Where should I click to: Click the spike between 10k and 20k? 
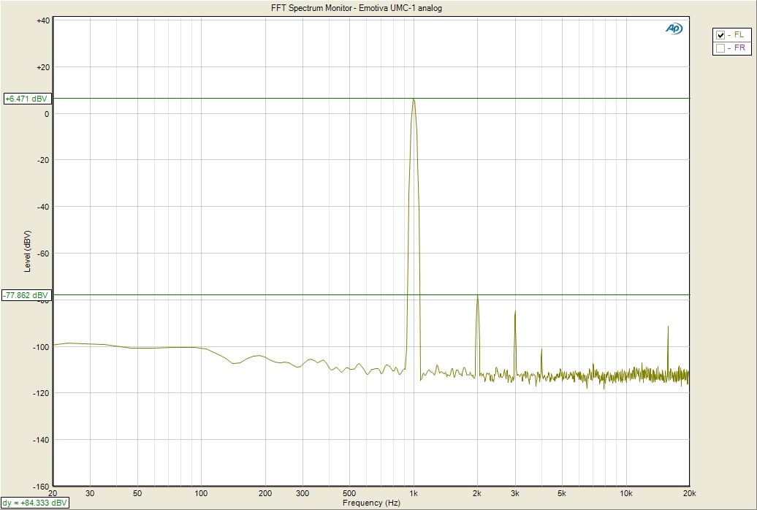click(668, 327)
